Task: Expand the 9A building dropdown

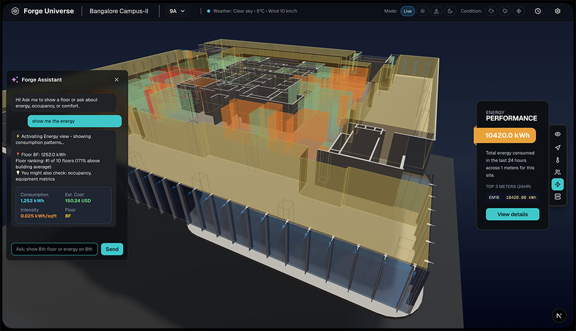Action: [x=177, y=11]
